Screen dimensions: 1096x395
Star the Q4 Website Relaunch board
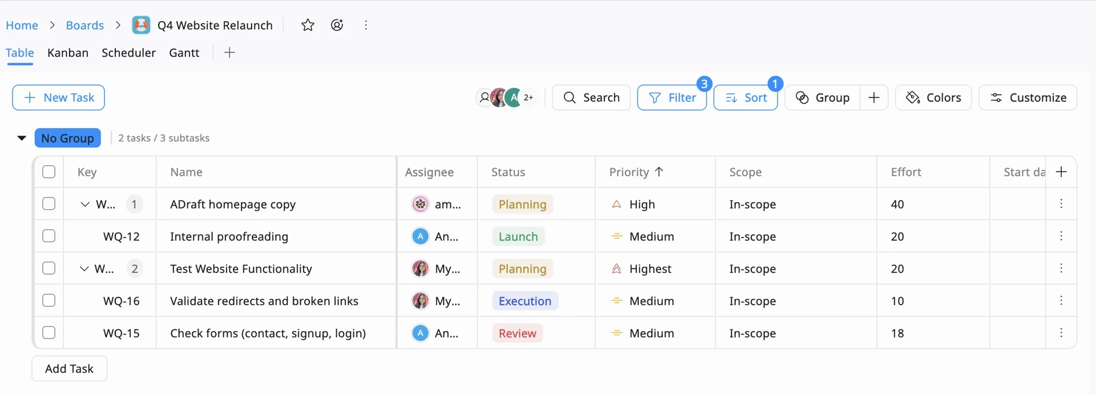308,25
